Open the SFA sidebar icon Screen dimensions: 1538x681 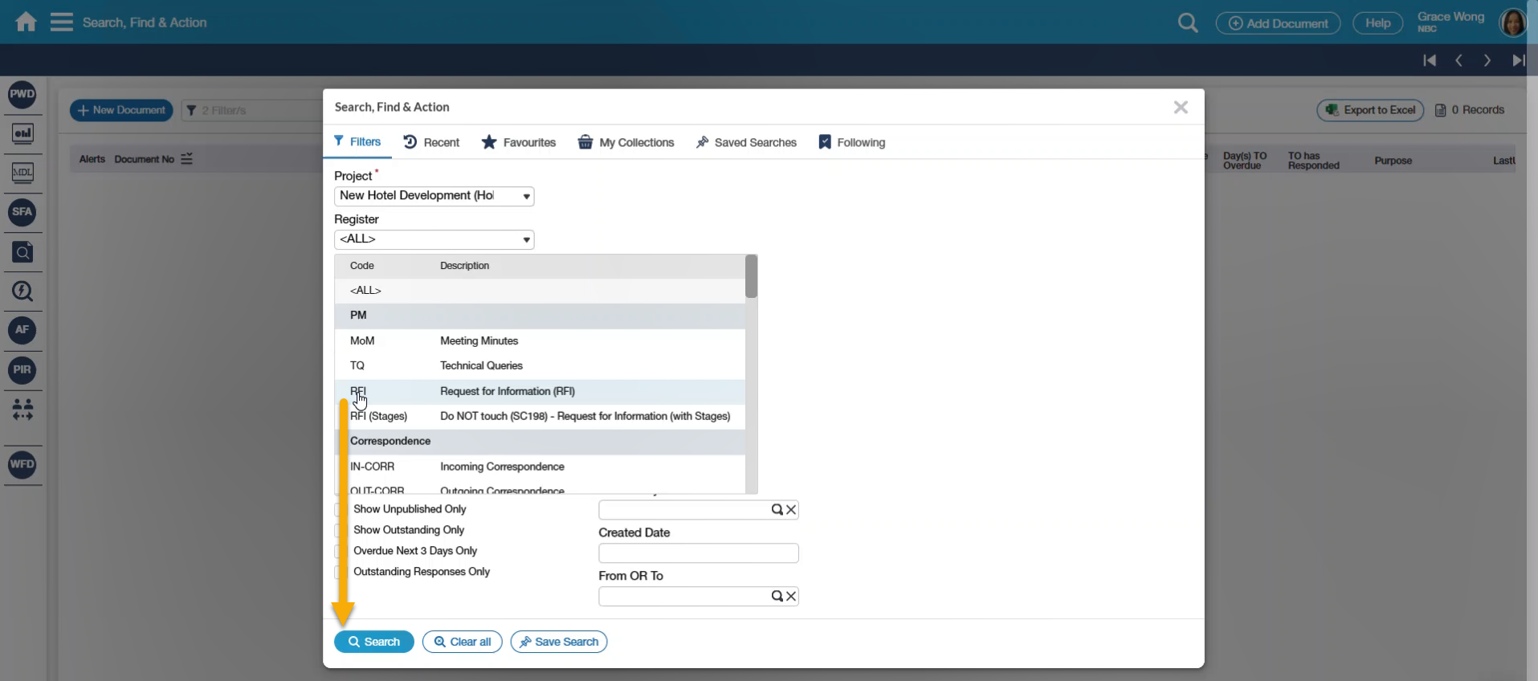point(22,212)
